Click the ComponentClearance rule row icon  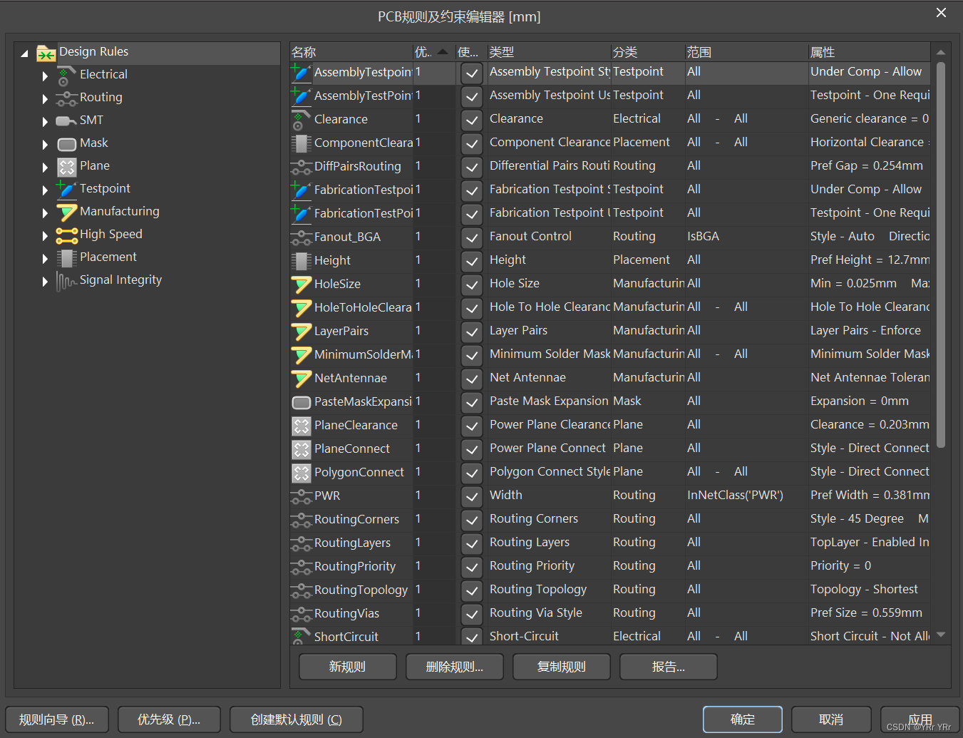click(x=301, y=143)
